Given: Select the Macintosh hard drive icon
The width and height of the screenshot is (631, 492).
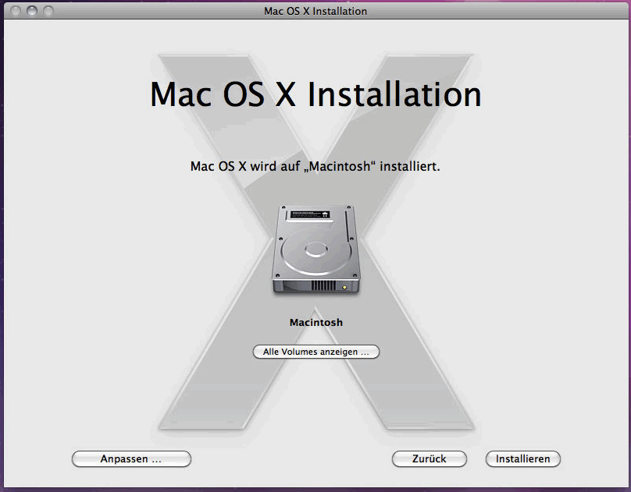Looking at the screenshot, I should coord(315,250).
